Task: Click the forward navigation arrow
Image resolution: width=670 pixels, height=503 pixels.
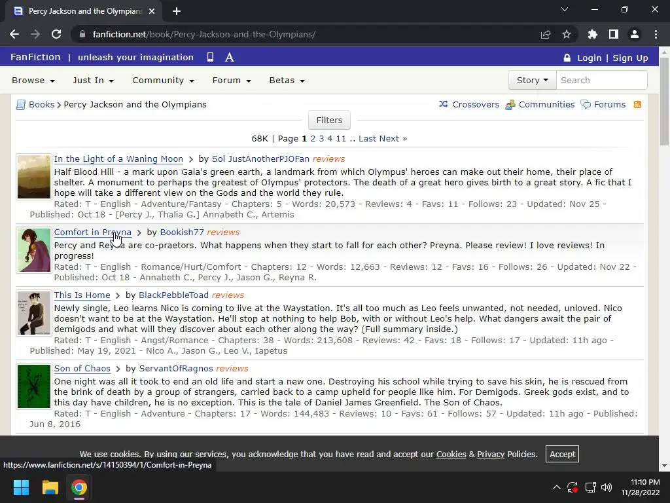Action: pos(35,34)
